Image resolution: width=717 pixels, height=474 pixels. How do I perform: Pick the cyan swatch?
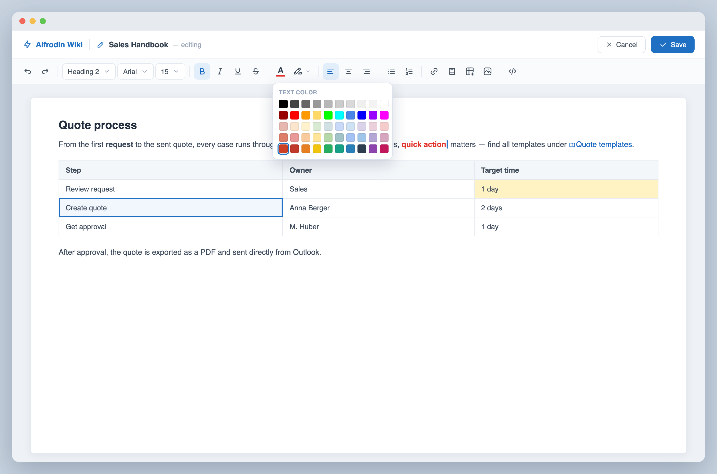tap(339, 115)
